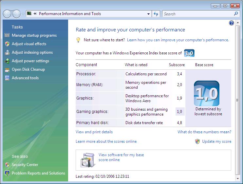
Task: Click the Problem Reports and Solutions icon
Action: (x=7, y=173)
